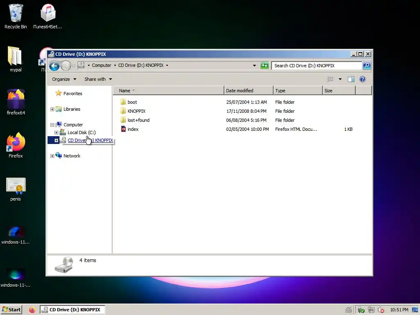This screenshot has width=420, height=315.
Task: Minimize the CD Drive Explorer window
Action: click(x=353, y=54)
